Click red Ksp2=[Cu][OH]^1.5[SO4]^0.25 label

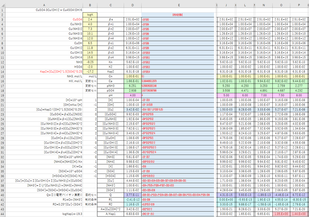tap(61, 71)
